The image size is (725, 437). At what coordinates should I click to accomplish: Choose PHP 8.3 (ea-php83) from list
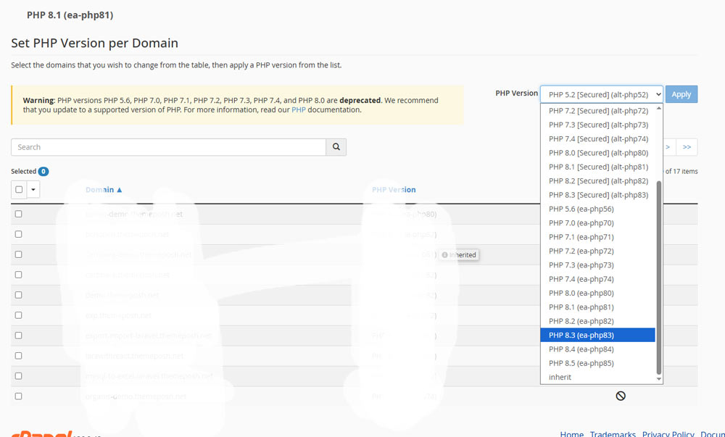pos(581,335)
